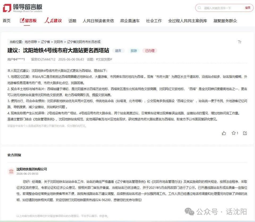The width and height of the screenshot is (255, 222).
Task: Click the paragraph starting 3. 便民出行
Action: coord(127,104)
